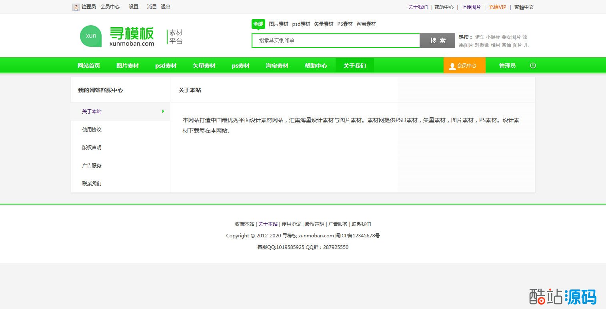
Task: Click the power logout icon in navbar
Action: click(533, 66)
